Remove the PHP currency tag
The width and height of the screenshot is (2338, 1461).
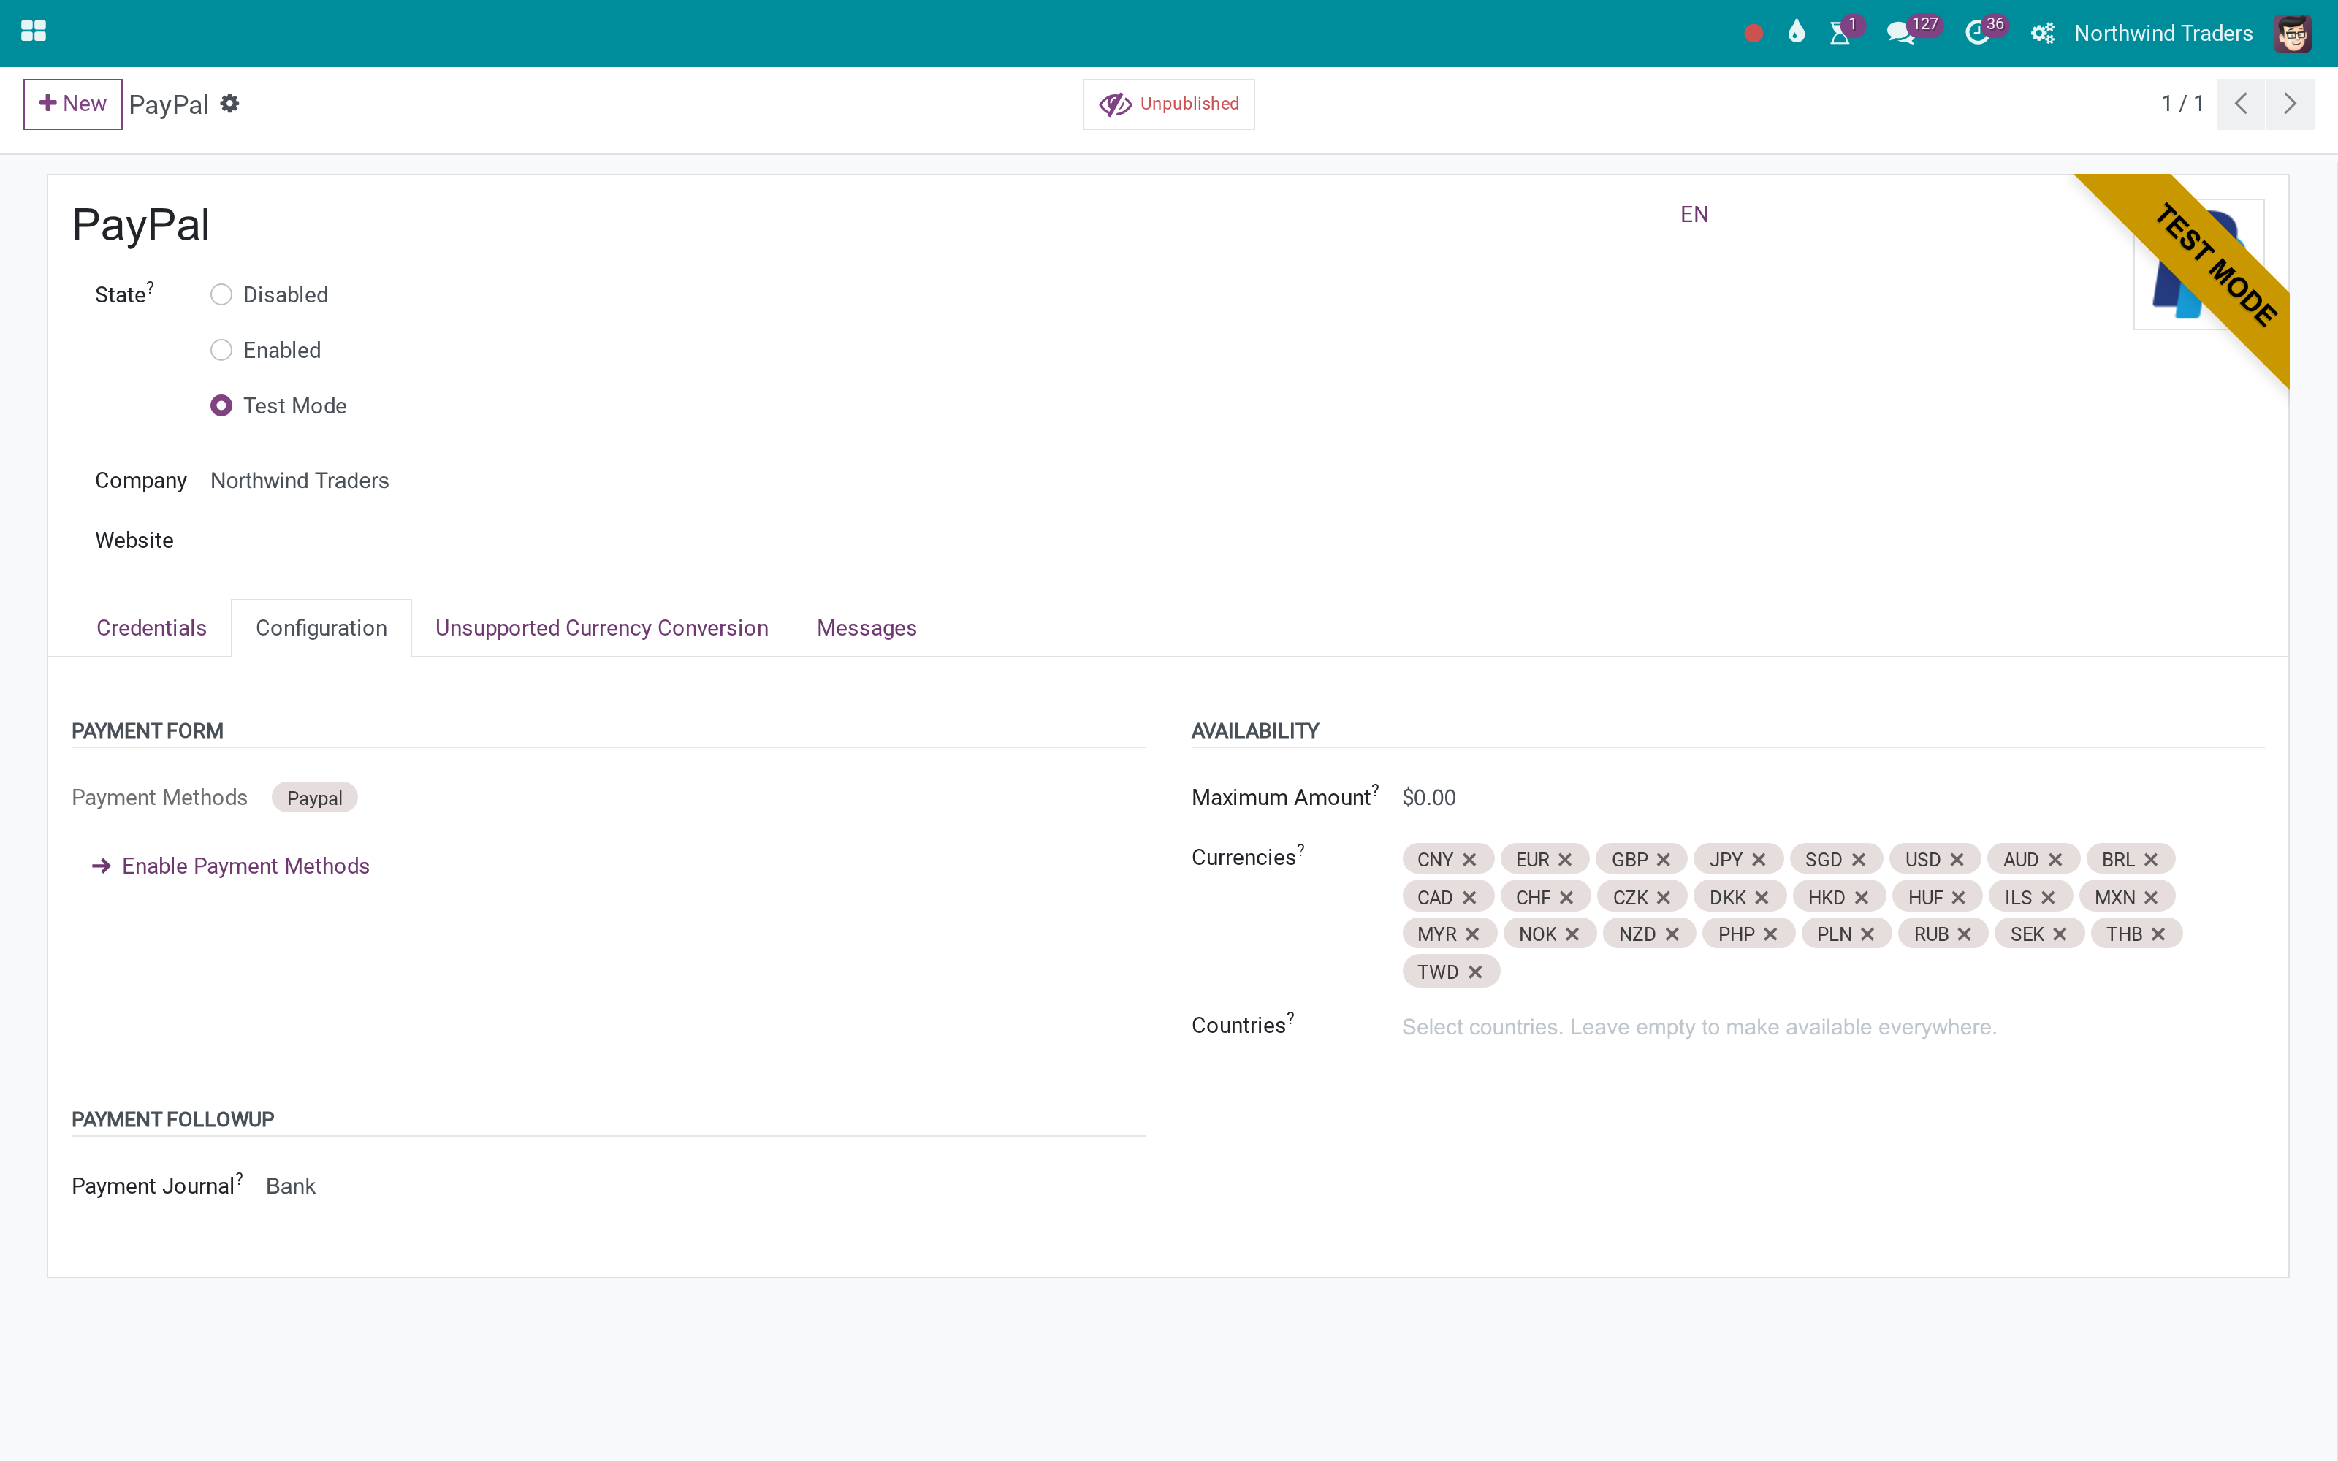tap(1771, 934)
